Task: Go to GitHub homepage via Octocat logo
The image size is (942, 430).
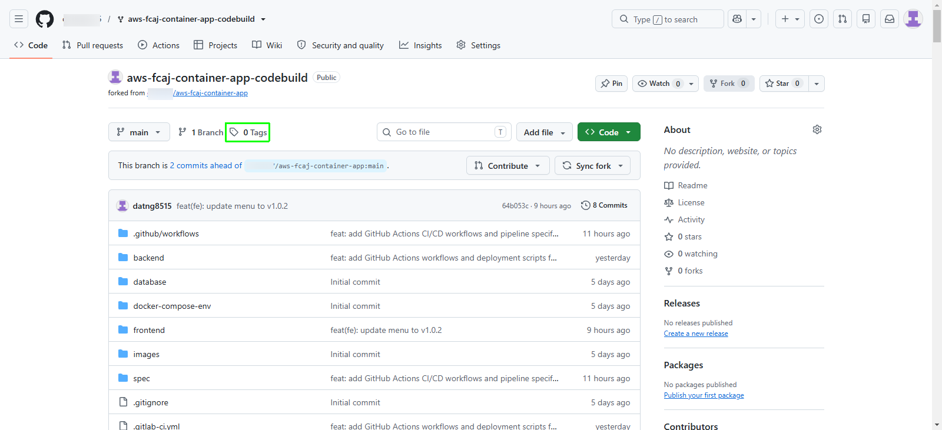Action: 45,19
